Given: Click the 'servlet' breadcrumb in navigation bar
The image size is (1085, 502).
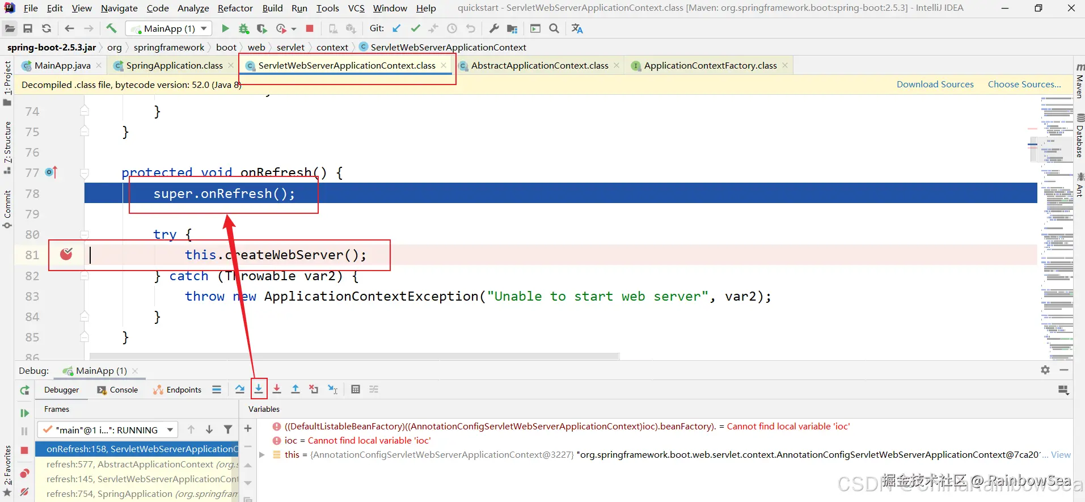Looking at the screenshot, I should tap(290, 47).
